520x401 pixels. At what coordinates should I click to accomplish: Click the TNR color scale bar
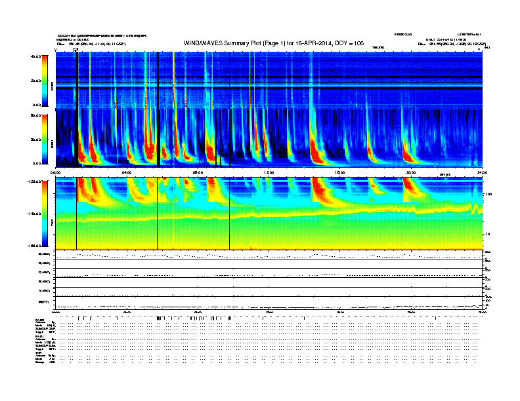[x=45, y=214]
